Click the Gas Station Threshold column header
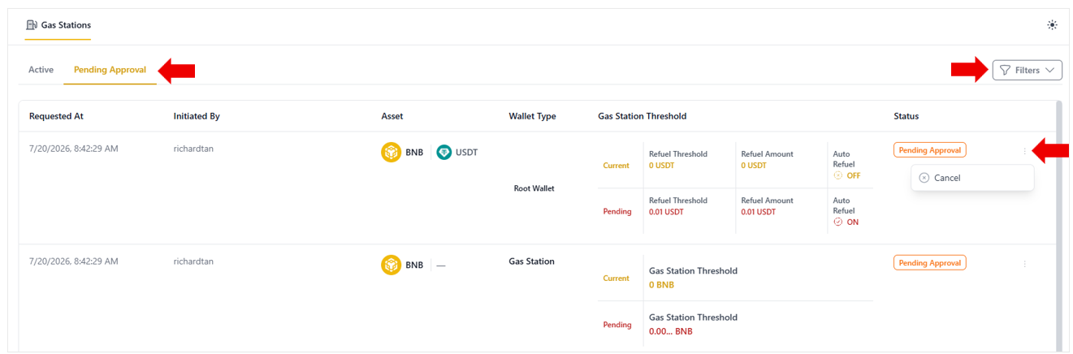 642,116
